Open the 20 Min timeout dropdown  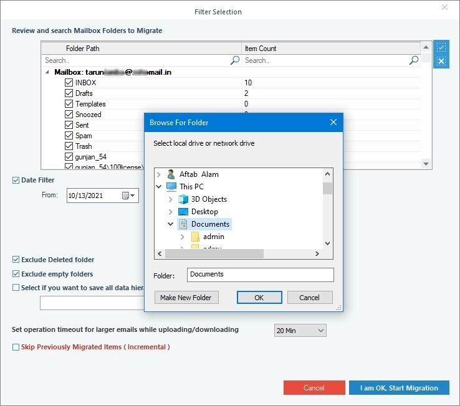[x=300, y=331]
